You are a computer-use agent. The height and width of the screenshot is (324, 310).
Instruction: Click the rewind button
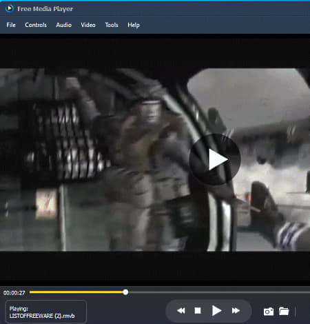coord(181,311)
